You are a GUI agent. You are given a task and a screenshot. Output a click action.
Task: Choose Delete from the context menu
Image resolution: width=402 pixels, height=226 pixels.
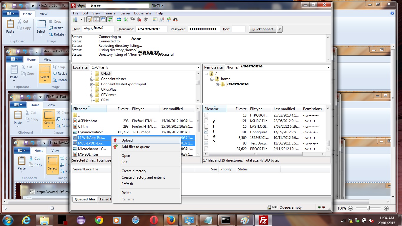[x=146, y=193]
